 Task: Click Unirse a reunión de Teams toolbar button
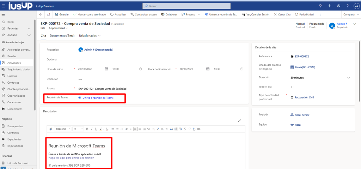click(221, 14)
